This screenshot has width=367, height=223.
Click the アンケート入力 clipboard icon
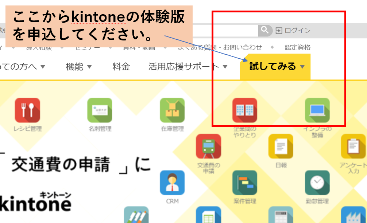pos(353,146)
